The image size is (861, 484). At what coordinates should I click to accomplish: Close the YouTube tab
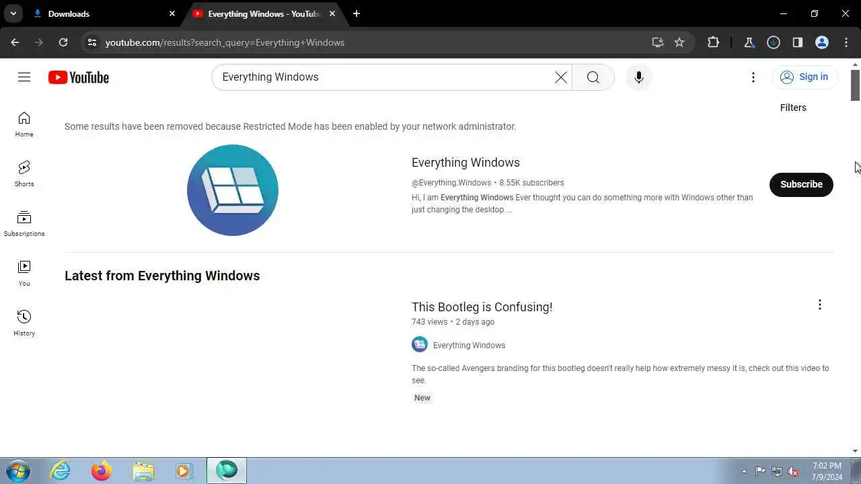pos(332,13)
